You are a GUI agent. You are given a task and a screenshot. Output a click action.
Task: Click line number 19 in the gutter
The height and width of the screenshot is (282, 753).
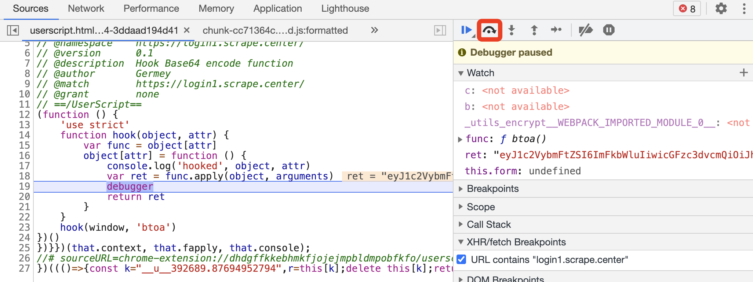(25, 186)
